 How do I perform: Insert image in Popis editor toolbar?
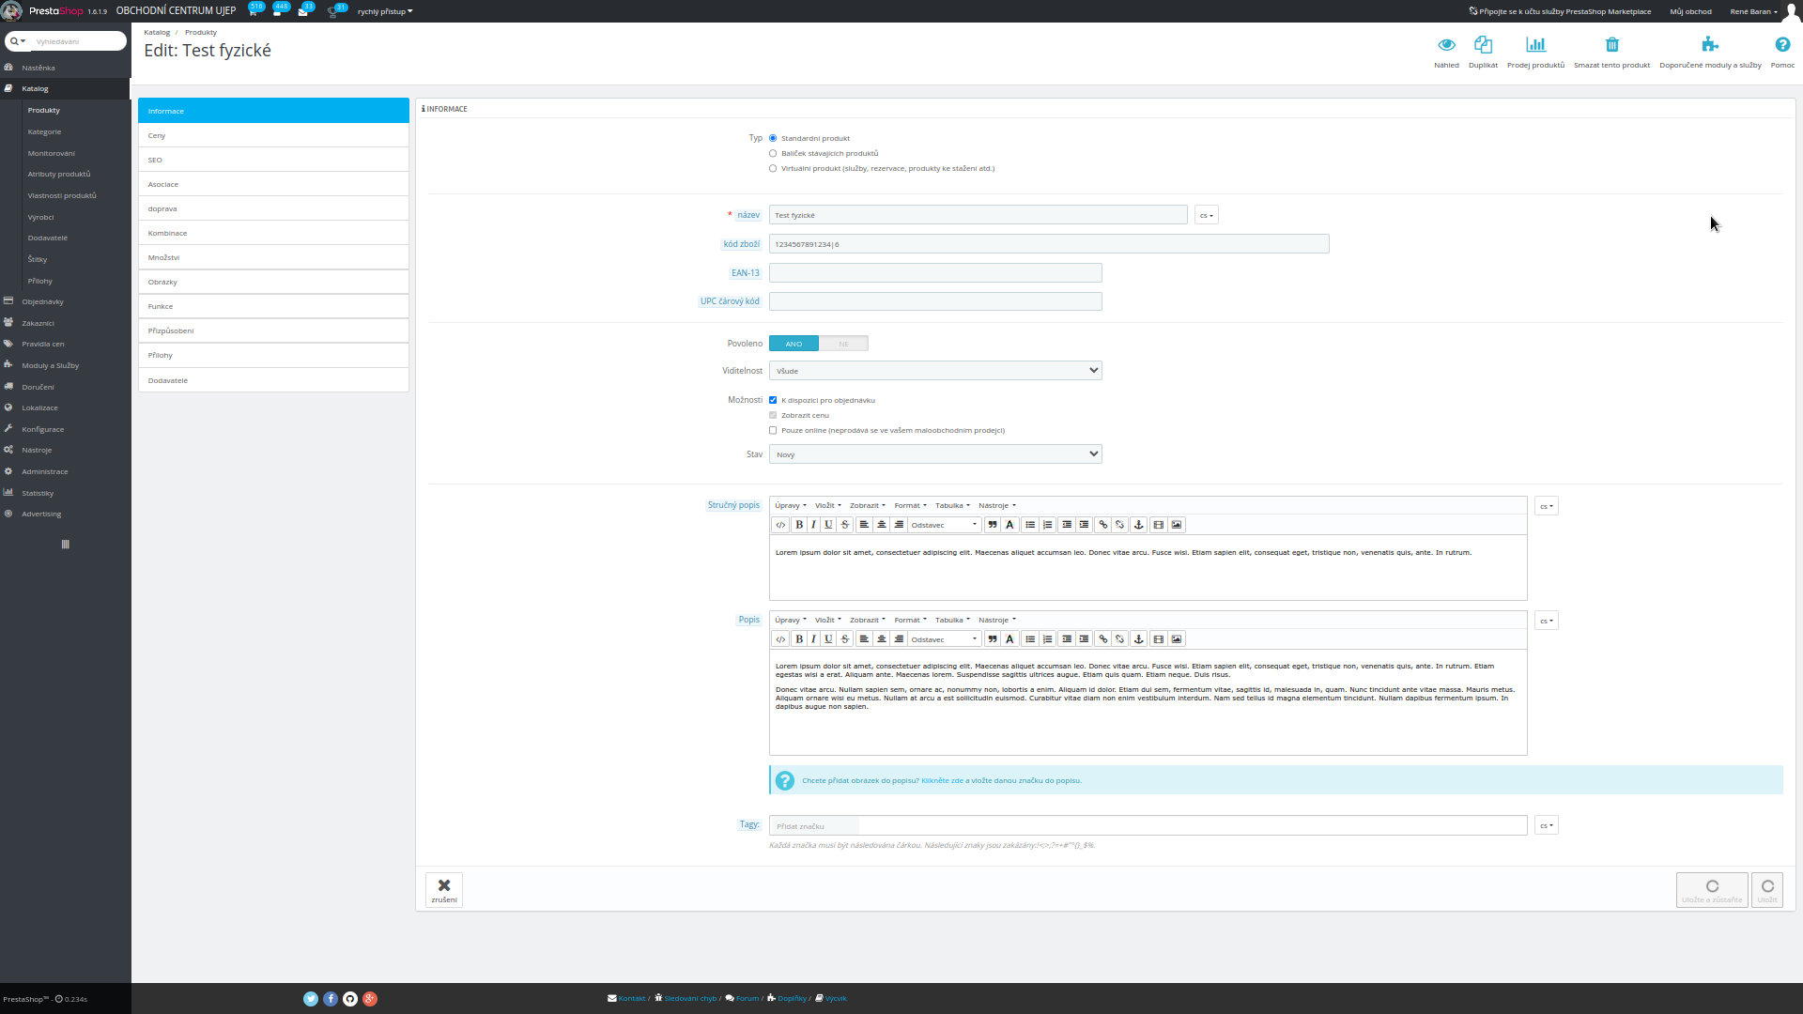coord(1177,639)
